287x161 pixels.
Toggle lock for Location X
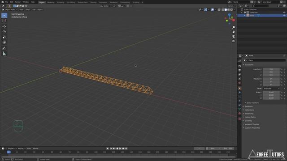tap(281, 69)
